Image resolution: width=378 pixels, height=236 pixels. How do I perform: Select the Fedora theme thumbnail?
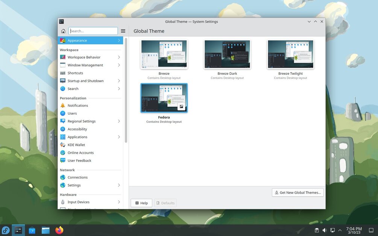tap(164, 98)
